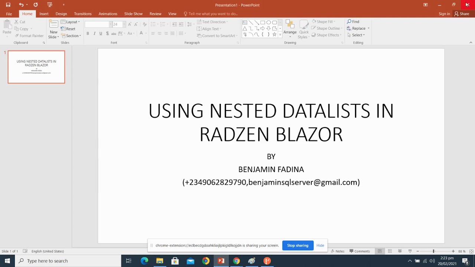Click the zoom slider handle
Image resolution: width=475 pixels, height=267 pixels.
[x=433, y=251]
